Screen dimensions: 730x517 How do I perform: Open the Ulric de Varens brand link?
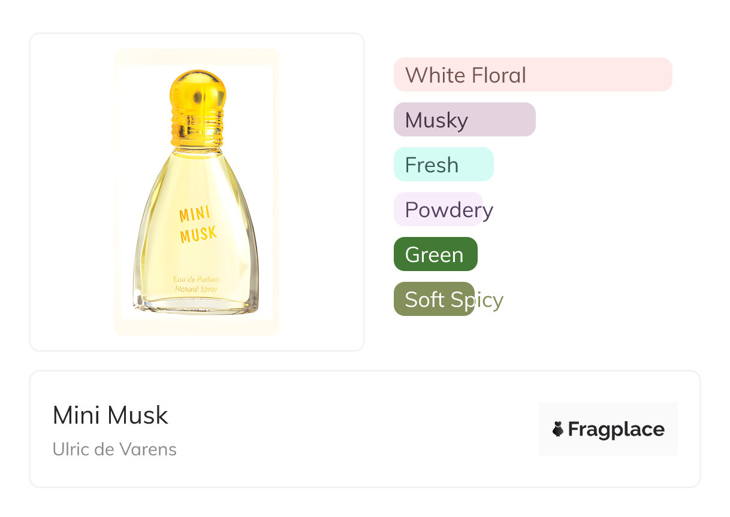114,449
